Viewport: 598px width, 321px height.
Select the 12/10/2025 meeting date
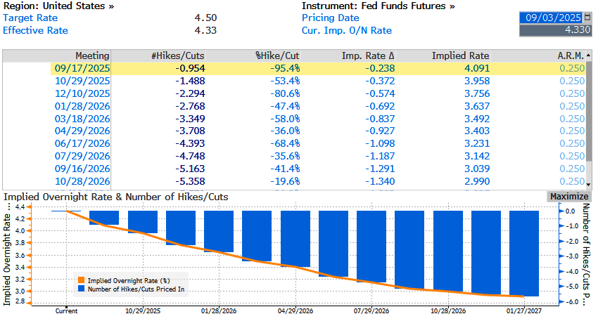coord(79,92)
